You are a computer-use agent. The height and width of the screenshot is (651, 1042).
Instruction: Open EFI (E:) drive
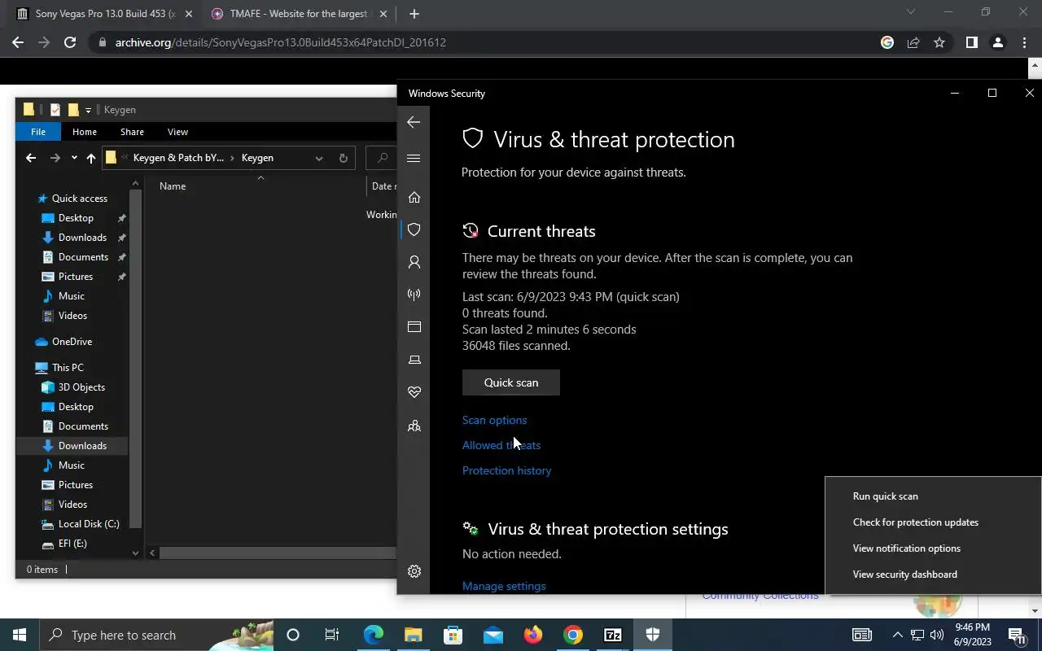click(72, 544)
